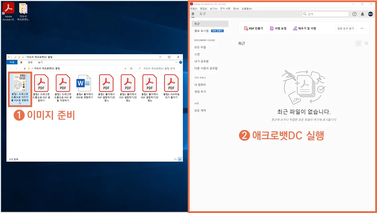Open the Acrobat 도움말(H) menu
377x213 pixels.
point(247,9)
